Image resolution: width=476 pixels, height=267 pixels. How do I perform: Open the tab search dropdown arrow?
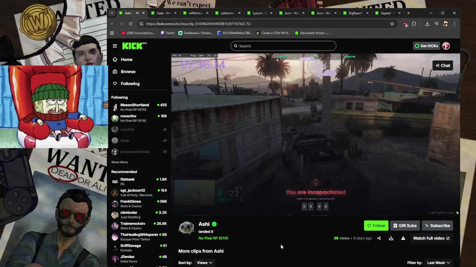click(x=112, y=13)
